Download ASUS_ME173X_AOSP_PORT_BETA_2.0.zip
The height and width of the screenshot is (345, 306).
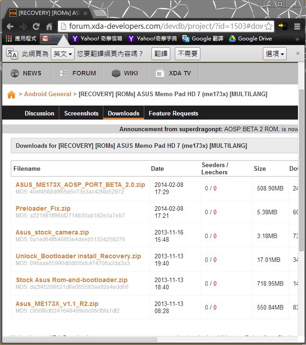point(80,185)
